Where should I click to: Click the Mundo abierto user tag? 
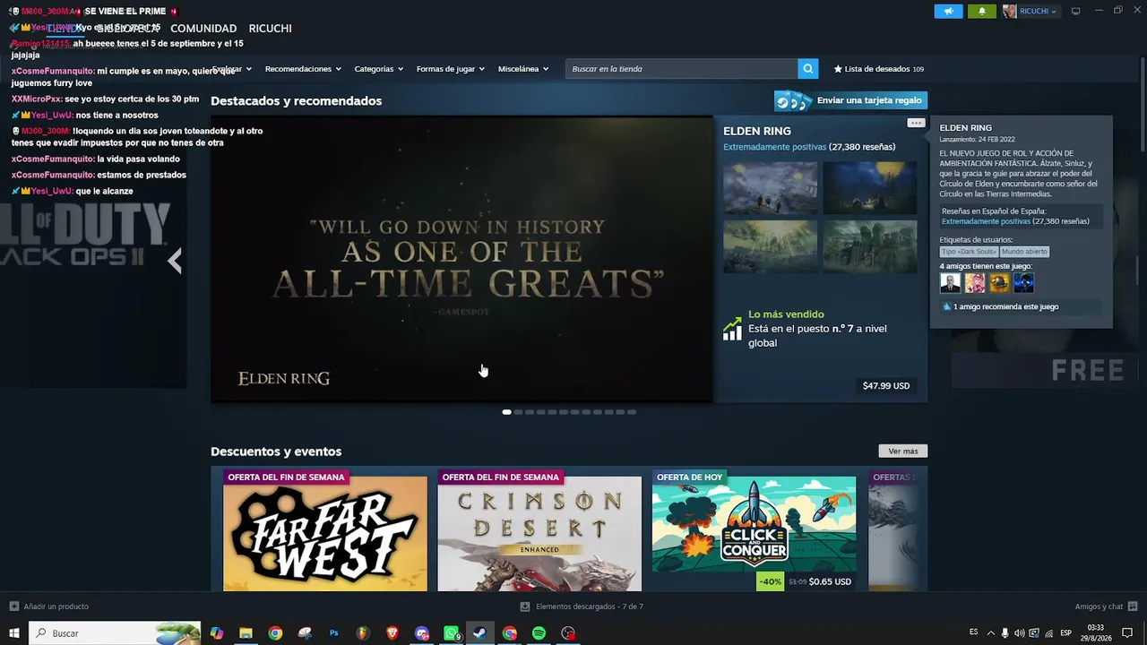click(x=1024, y=252)
